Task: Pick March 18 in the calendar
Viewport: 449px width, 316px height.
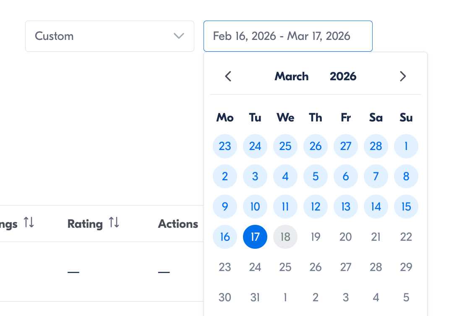Action: pyautogui.click(x=285, y=237)
